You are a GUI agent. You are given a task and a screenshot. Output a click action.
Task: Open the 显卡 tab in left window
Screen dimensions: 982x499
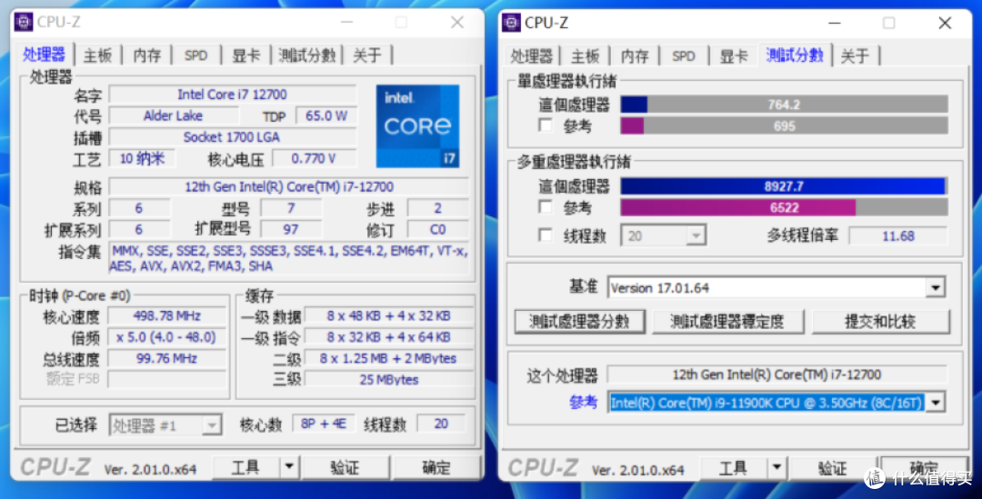[x=246, y=55]
